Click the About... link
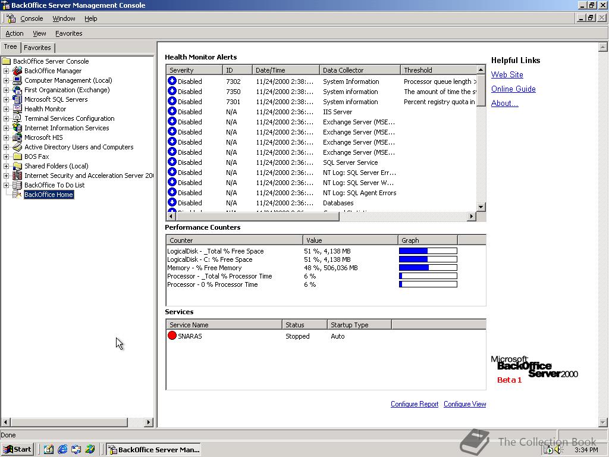609x457 pixels. (504, 104)
